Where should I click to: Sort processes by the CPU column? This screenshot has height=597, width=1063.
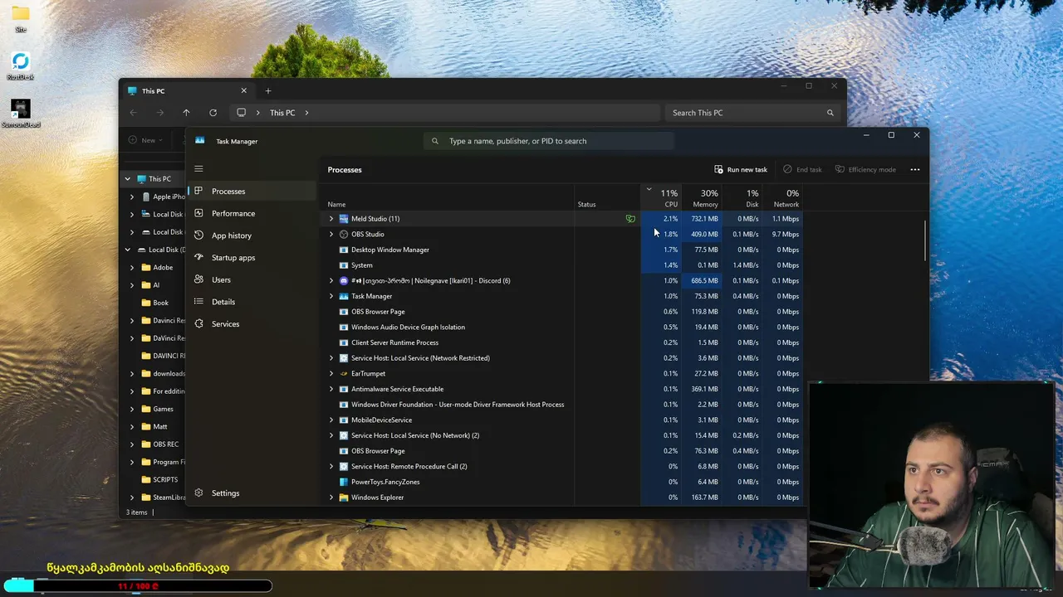[662, 197]
